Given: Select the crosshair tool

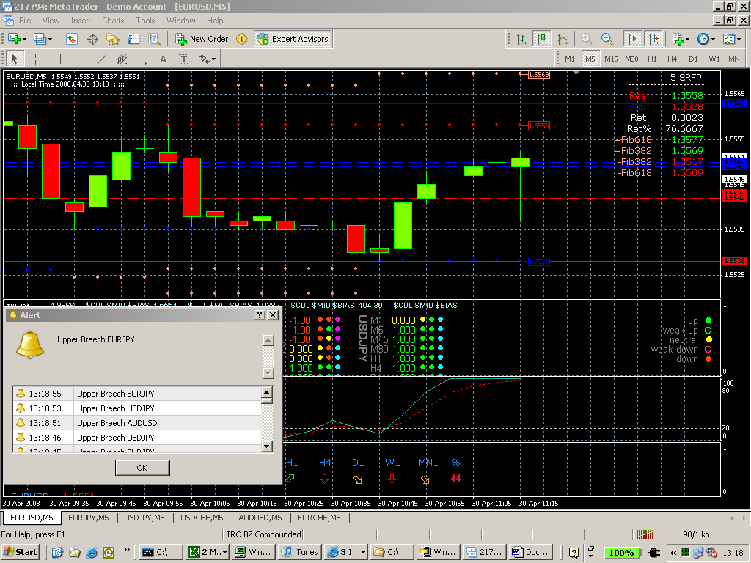Looking at the screenshot, I should coord(35,59).
